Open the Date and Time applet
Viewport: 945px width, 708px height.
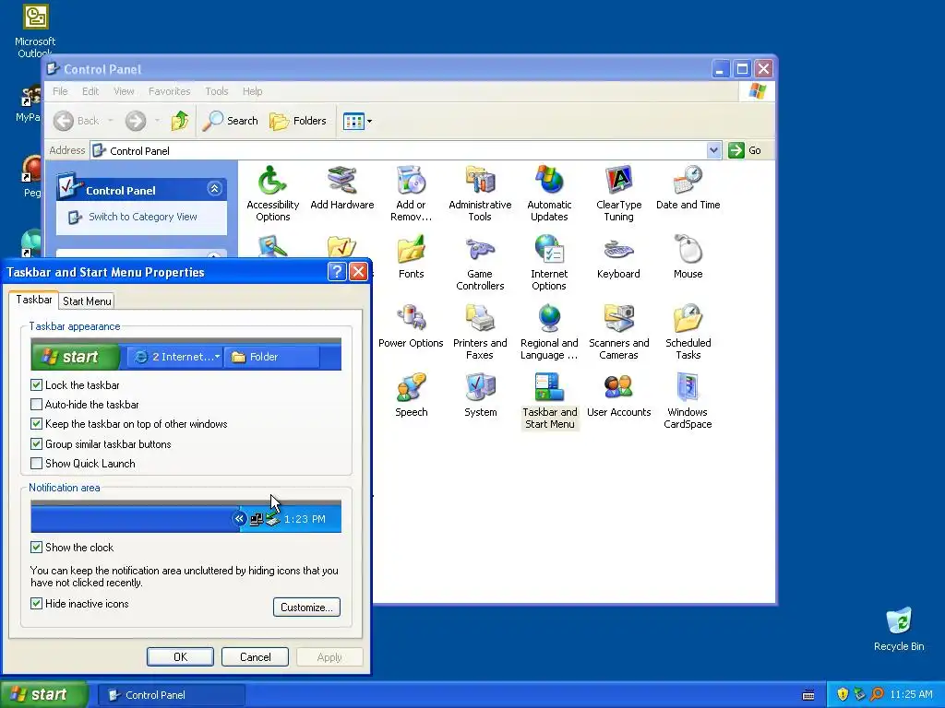pyautogui.click(x=688, y=188)
